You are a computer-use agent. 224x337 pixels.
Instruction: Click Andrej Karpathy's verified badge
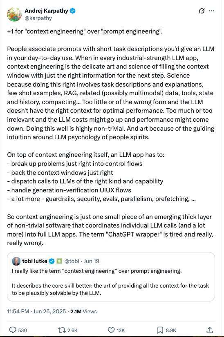coord(73,11)
